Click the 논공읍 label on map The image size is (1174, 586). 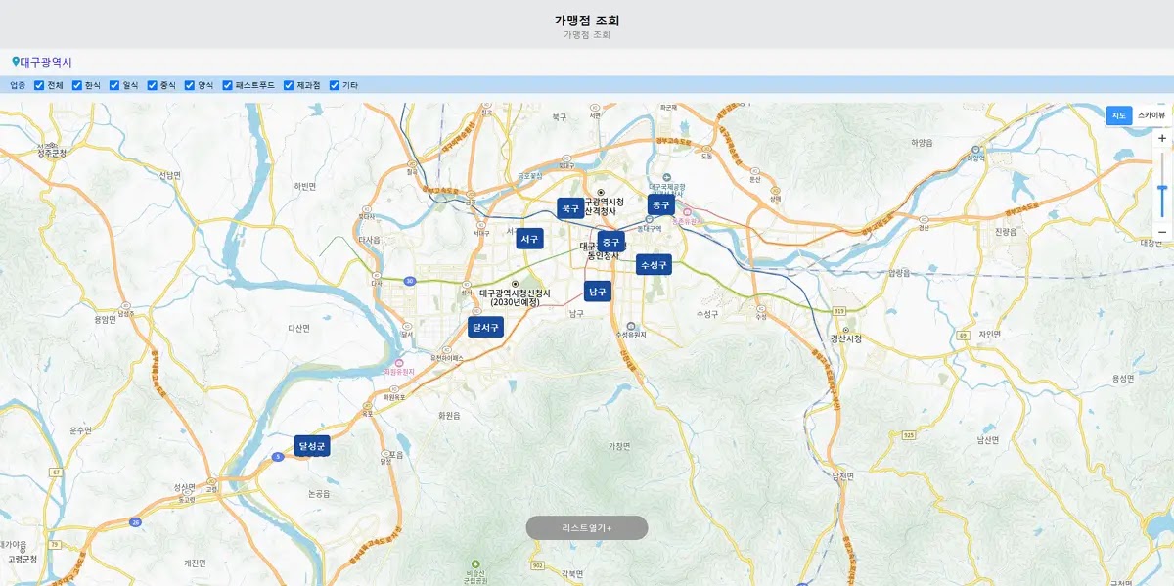click(319, 495)
